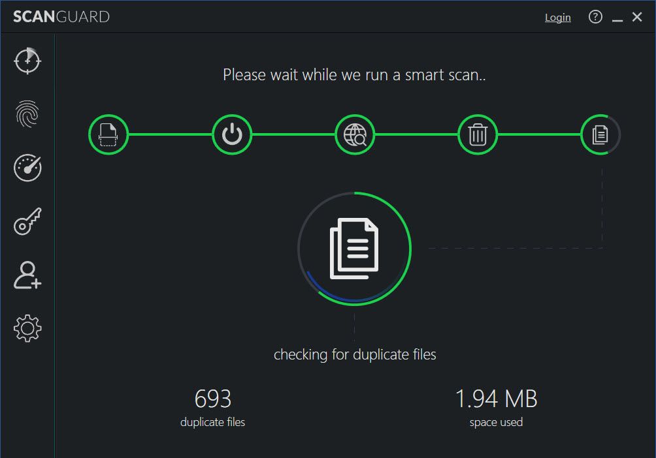The width and height of the screenshot is (656, 458).
Task: Select the 693 duplicate files counter
Action: coord(212,398)
